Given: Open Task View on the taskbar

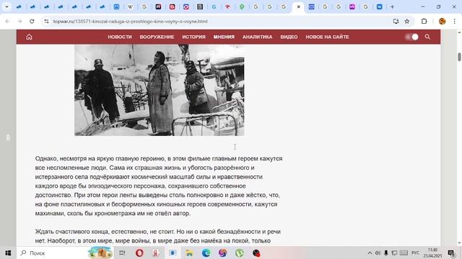Looking at the screenshot, I should coord(122,253).
